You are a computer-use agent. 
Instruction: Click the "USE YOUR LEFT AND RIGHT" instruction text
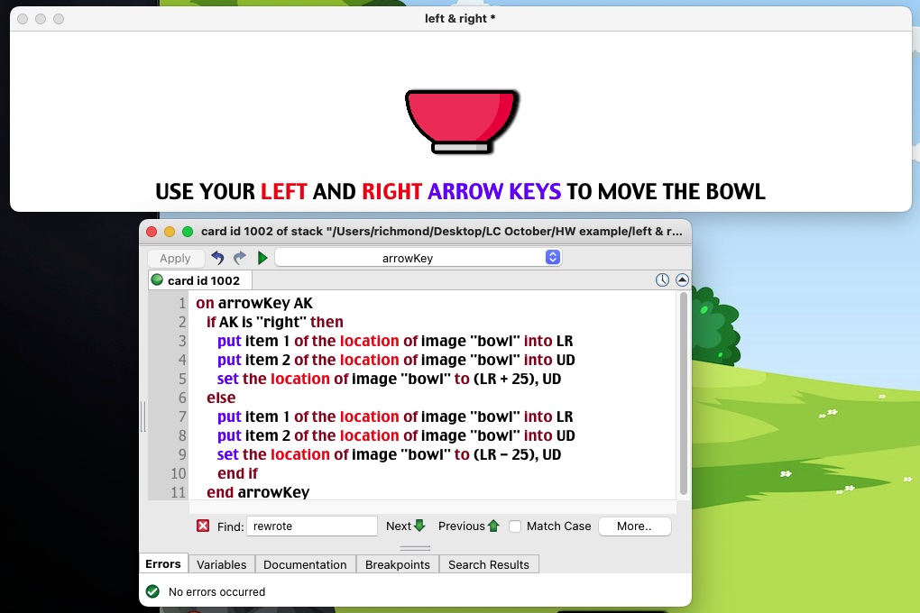click(461, 191)
